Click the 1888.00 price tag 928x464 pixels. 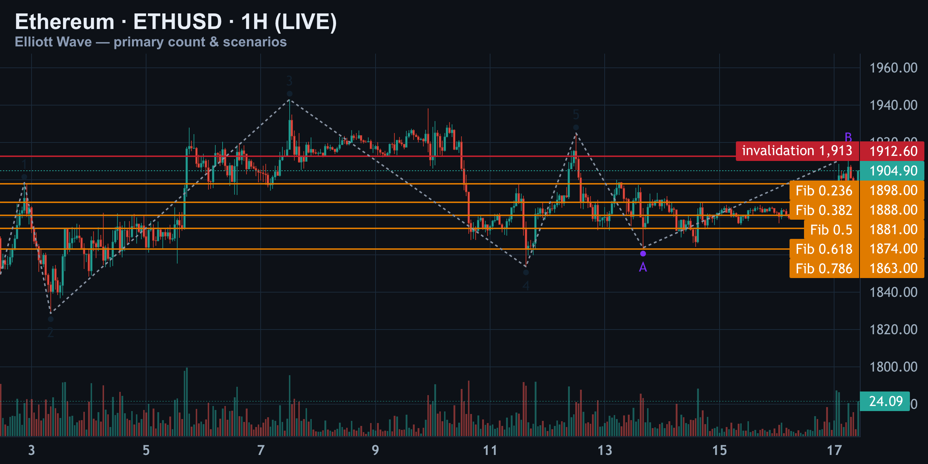(x=892, y=210)
